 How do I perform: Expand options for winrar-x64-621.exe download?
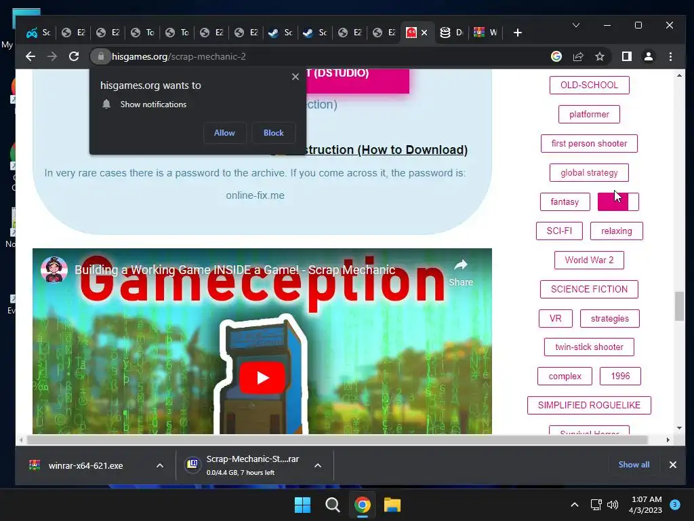pos(160,465)
